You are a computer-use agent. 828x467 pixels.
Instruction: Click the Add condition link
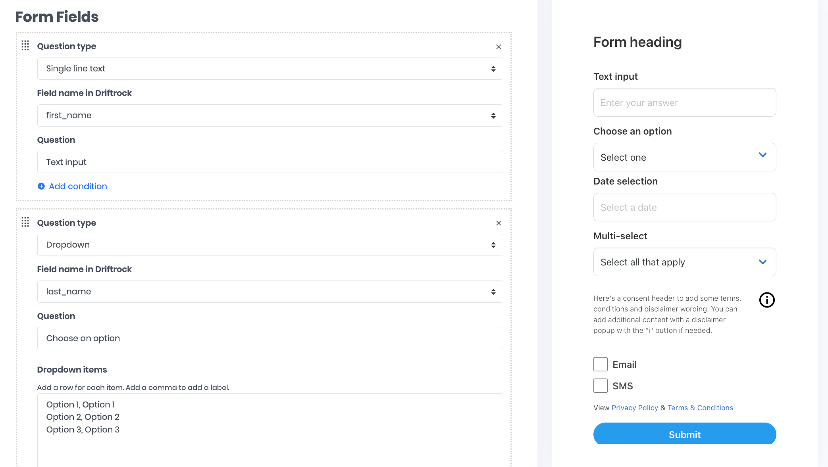pos(78,186)
